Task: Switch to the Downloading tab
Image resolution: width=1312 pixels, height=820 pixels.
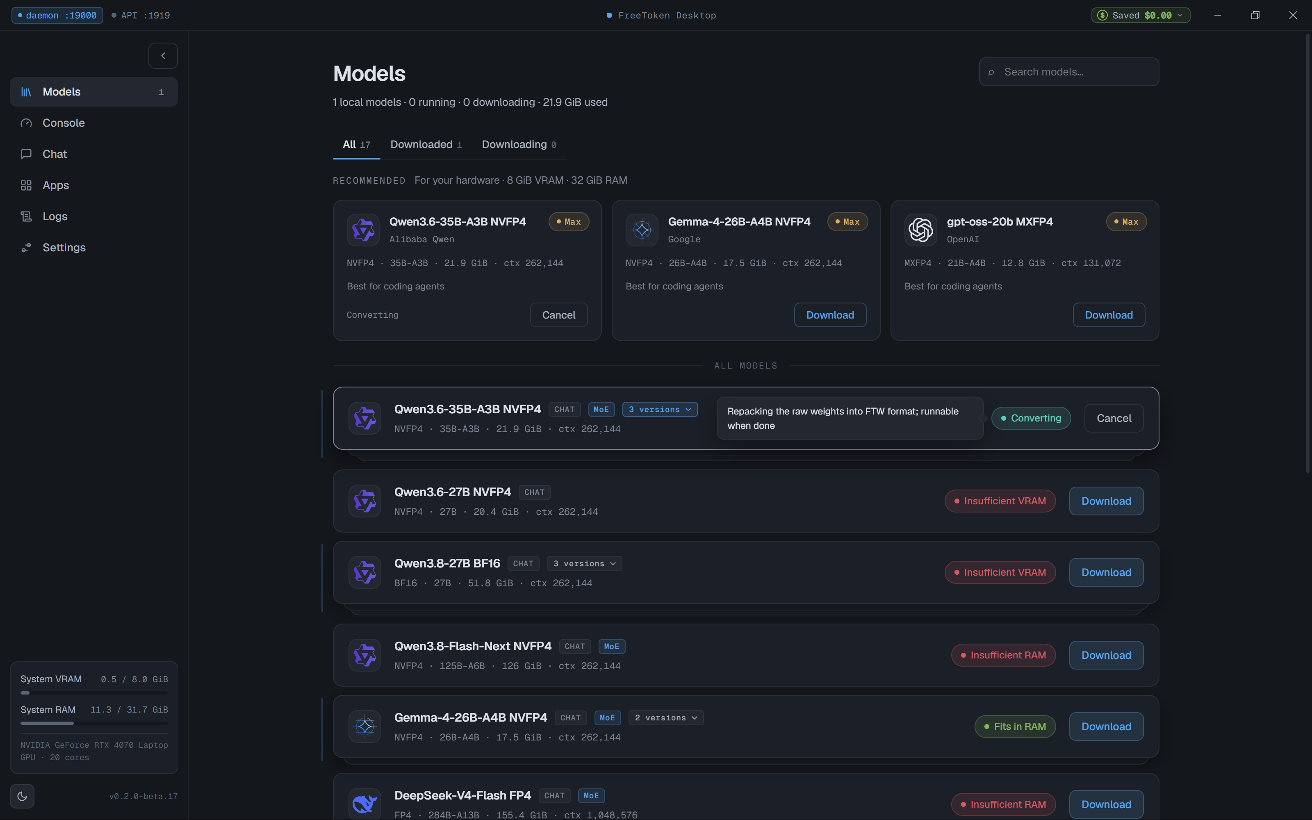Action: click(519, 145)
